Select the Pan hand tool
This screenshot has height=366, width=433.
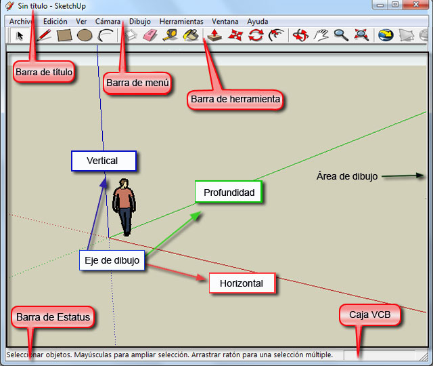[321, 35]
